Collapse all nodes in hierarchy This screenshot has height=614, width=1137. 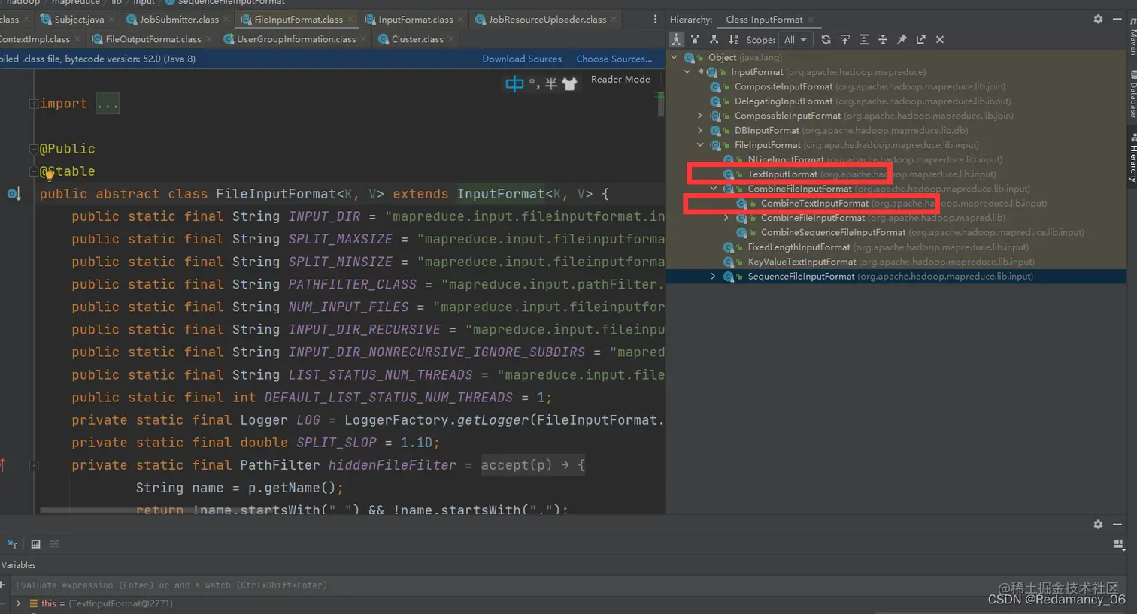pos(882,39)
